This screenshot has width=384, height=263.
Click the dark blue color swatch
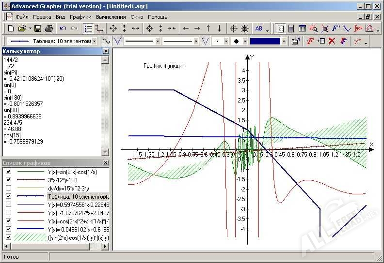265,42
